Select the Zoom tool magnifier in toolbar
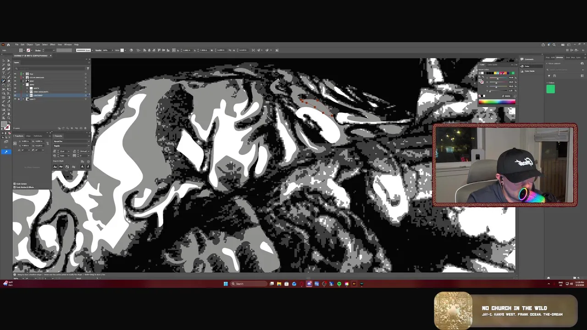The image size is (587, 330). pos(9,118)
